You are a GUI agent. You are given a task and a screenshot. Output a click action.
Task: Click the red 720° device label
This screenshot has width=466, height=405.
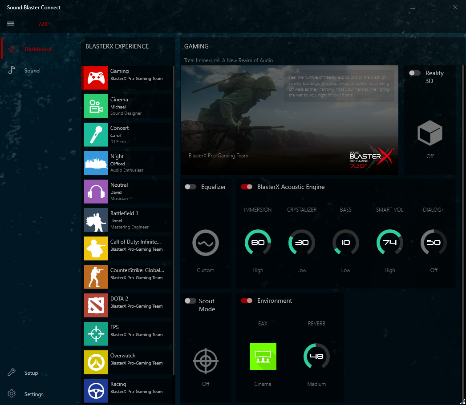point(44,24)
